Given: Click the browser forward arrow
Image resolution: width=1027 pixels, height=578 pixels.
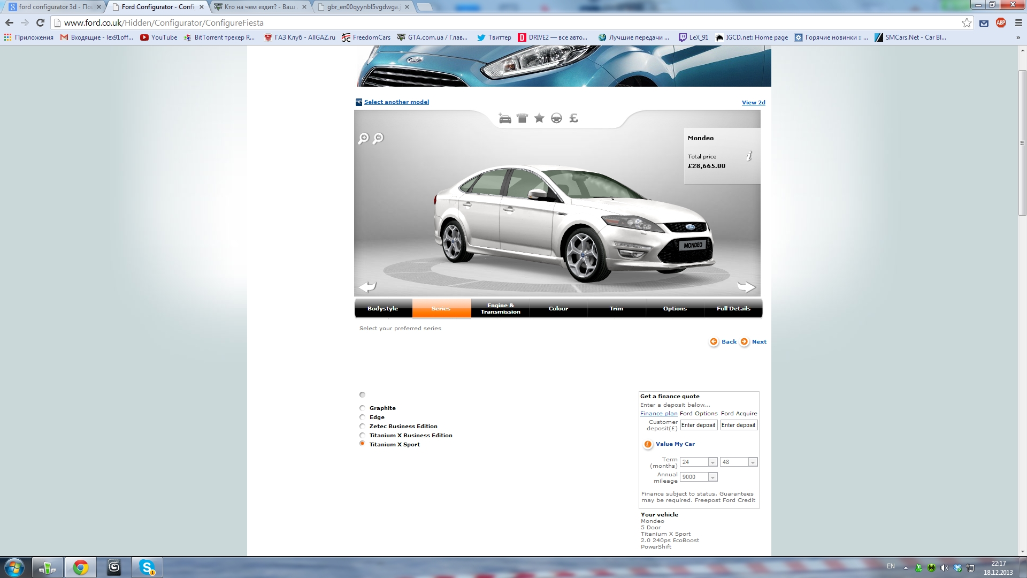Looking at the screenshot, I should point(25,22).
